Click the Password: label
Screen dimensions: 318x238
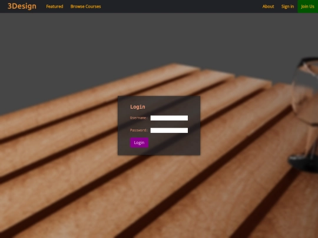(139, 130)
